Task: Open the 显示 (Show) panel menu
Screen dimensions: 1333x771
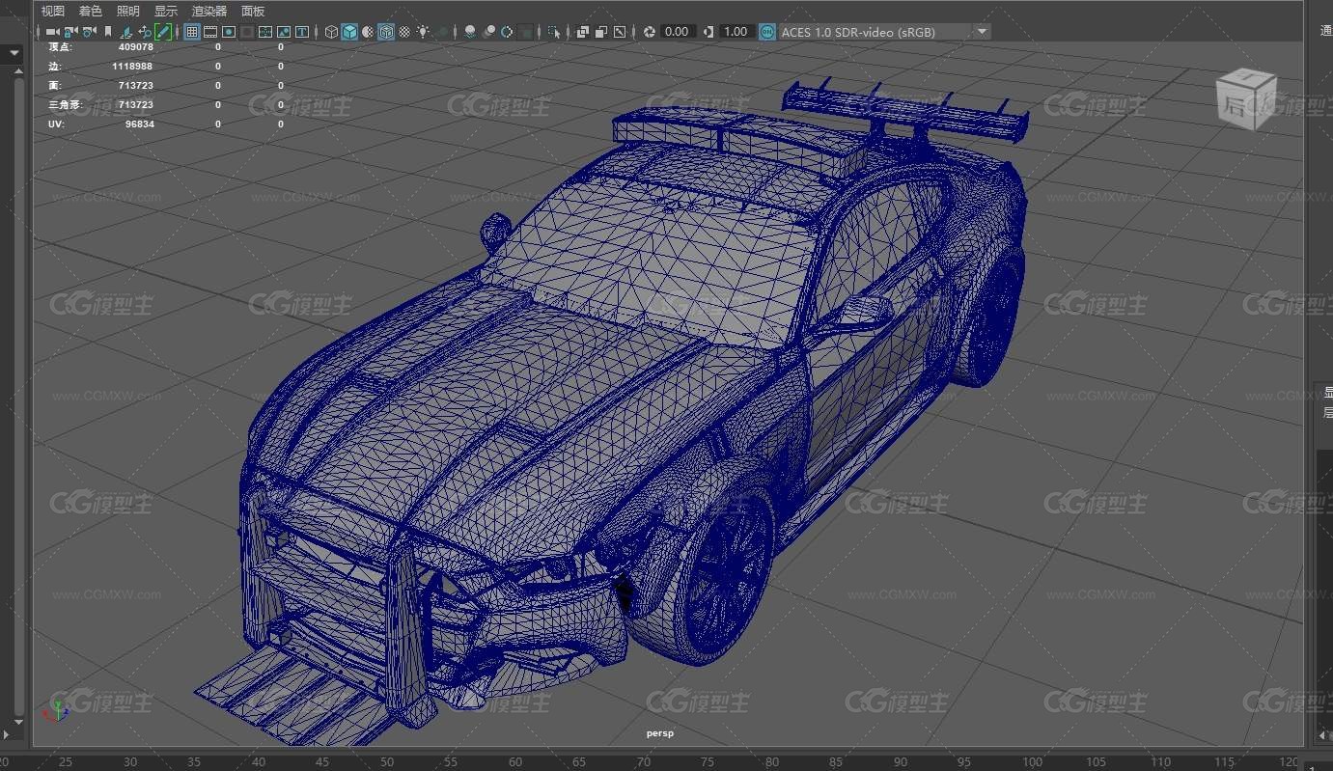Action: click(166, 11)
